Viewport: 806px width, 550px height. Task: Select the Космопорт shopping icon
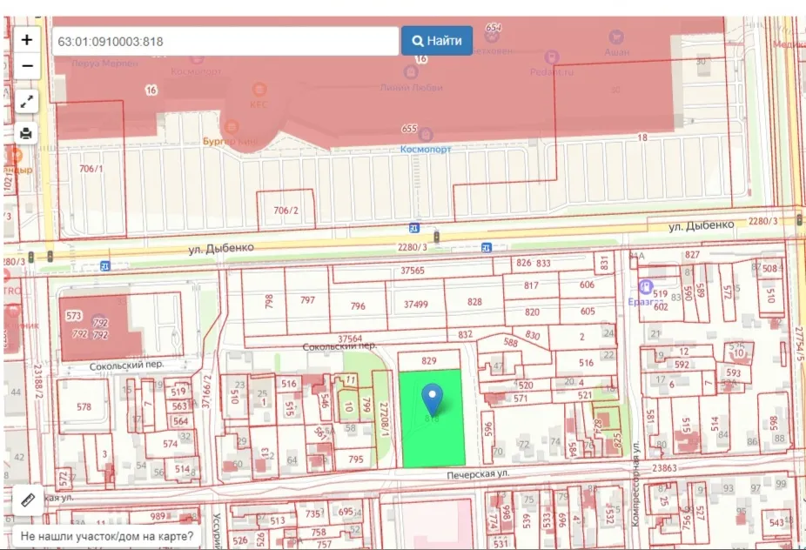click(426, 134)
